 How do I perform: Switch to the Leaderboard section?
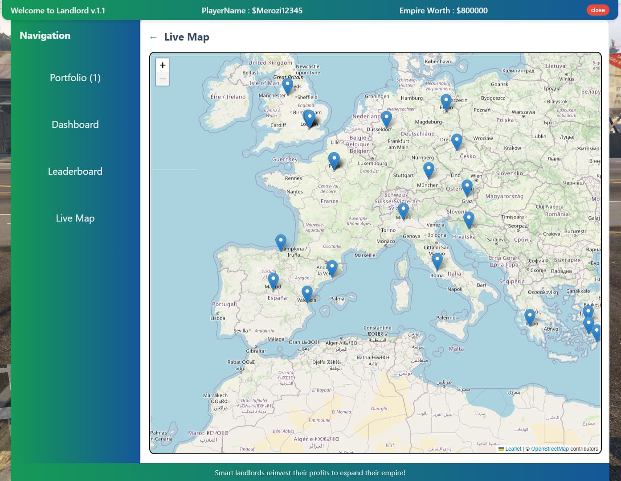[x=75, y=172]
